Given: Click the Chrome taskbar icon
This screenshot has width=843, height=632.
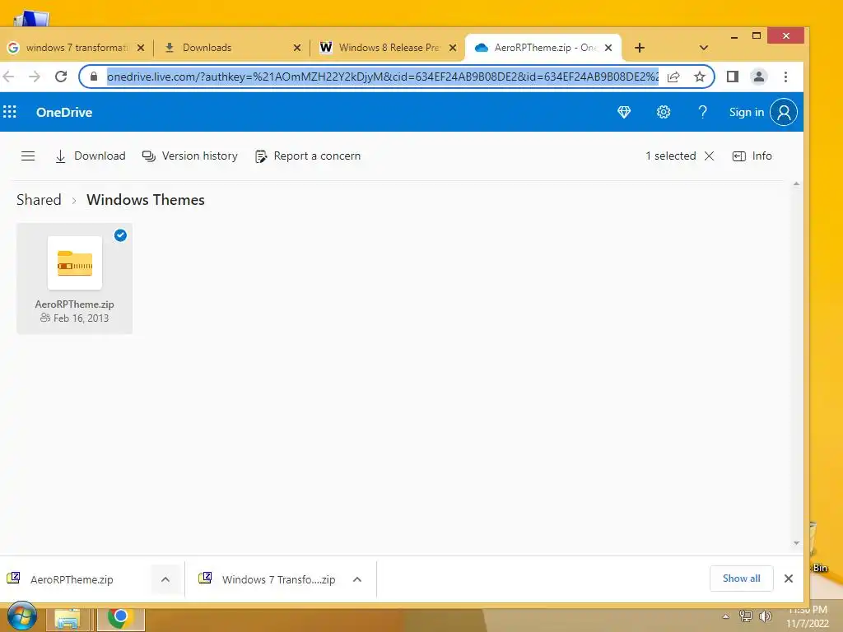Looking at the screenshot, I should (x=120, y=619).
